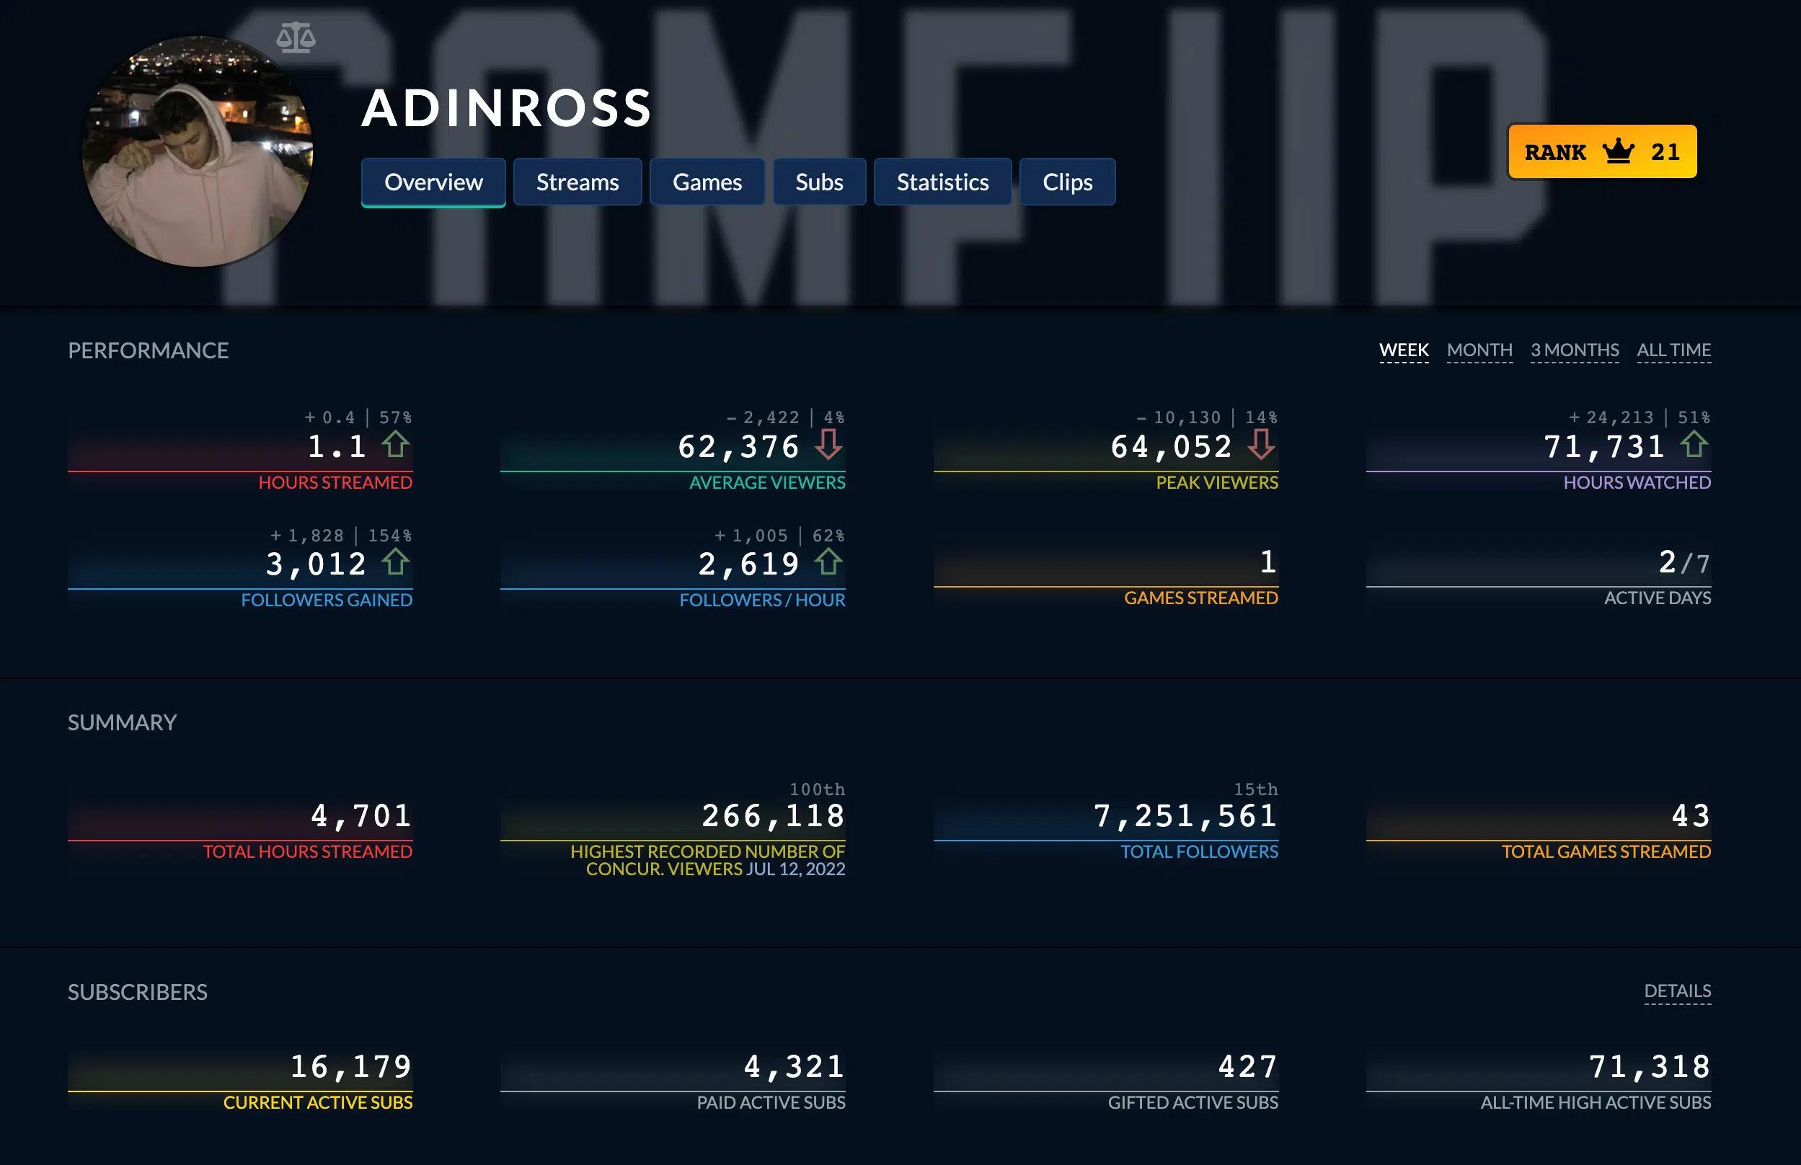Screen dimensions: 1801x1165
Task: Click the red down arrow beside Average Viewers
Action: tap(829, 446)
